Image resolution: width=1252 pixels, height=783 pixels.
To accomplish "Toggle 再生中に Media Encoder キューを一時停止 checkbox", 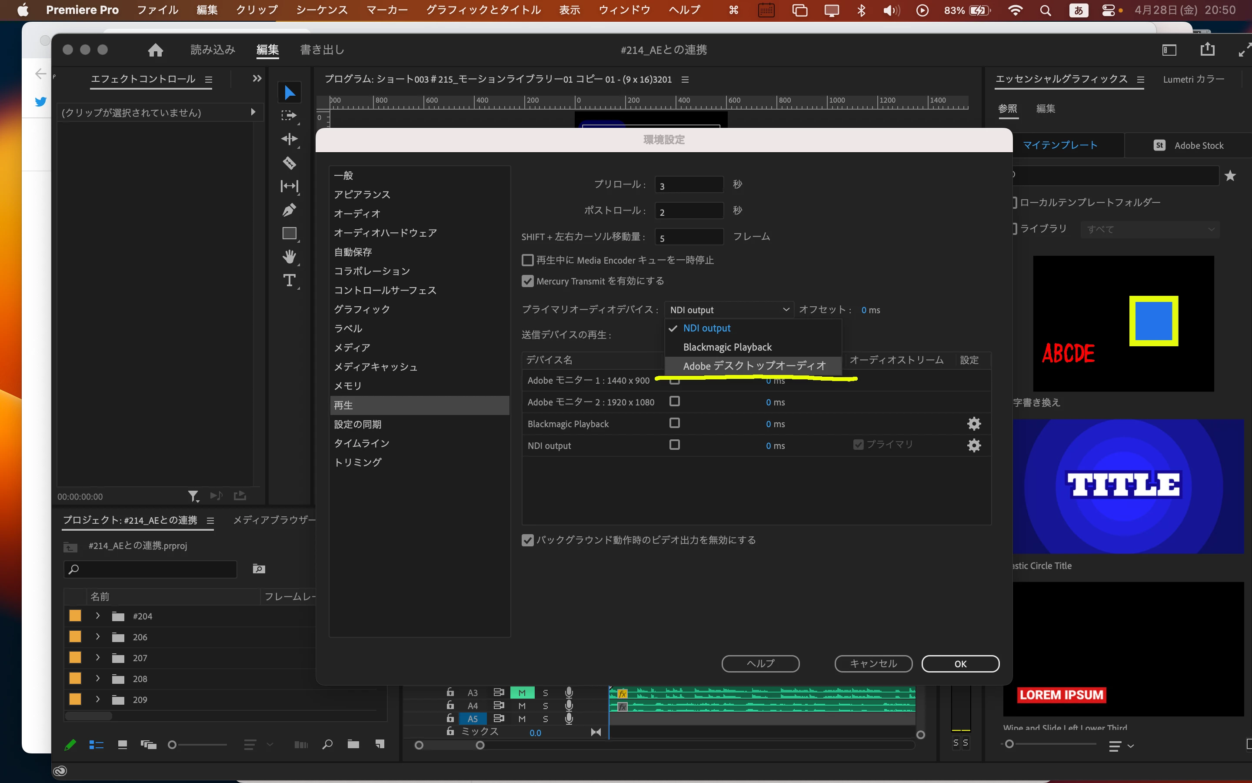I will tap(527, 260).
